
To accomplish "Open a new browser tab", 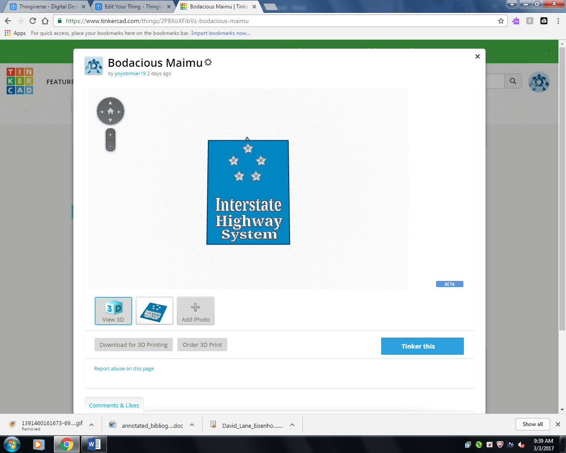I will coord(270,7).
